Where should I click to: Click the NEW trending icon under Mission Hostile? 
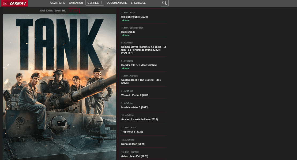(x=123, y=20)
